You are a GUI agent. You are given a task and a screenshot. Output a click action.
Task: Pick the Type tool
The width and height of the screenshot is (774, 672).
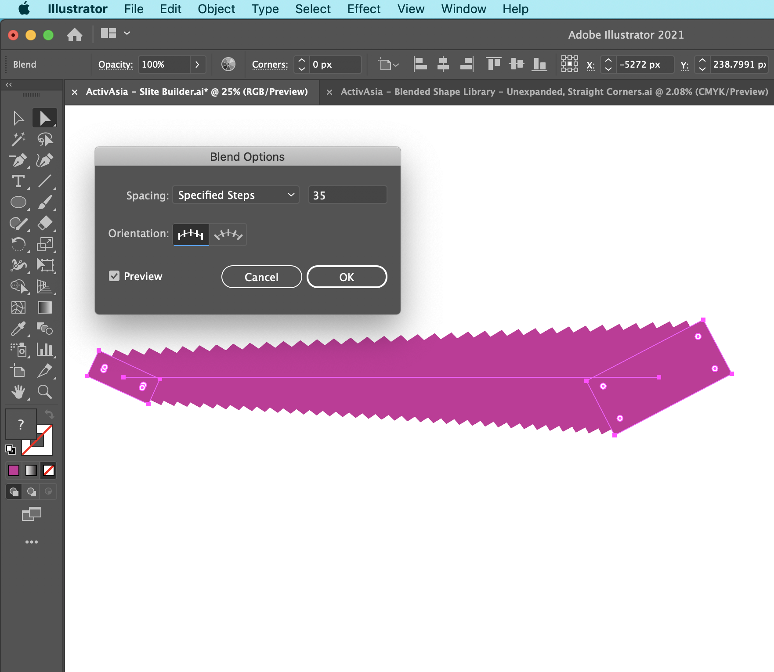point(18,181)
